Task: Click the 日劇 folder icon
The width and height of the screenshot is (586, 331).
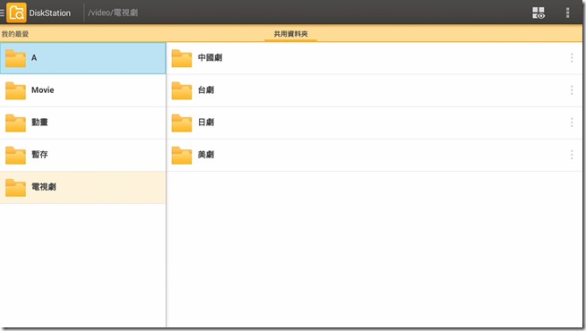Action: (x=182, y=123)
